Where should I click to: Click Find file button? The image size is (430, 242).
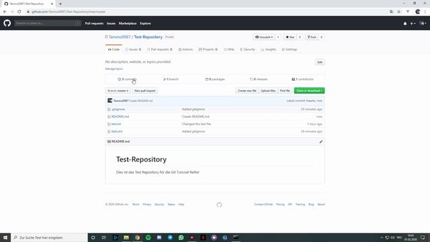[x=285, y=91]
